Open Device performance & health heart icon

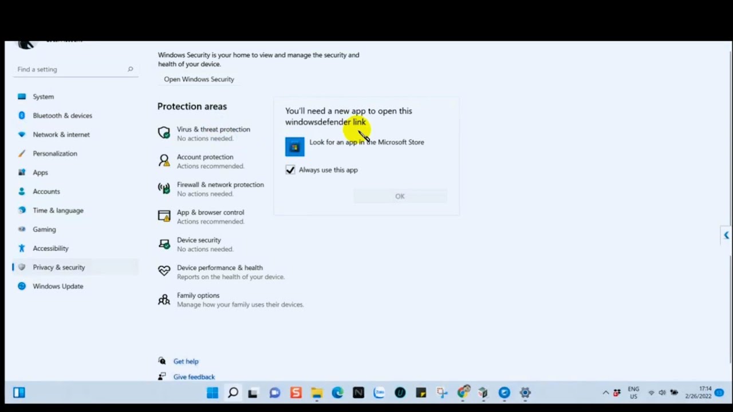(x=164, y=272)
